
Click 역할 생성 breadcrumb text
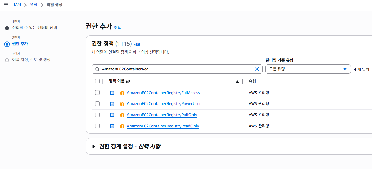pos(55,5)
